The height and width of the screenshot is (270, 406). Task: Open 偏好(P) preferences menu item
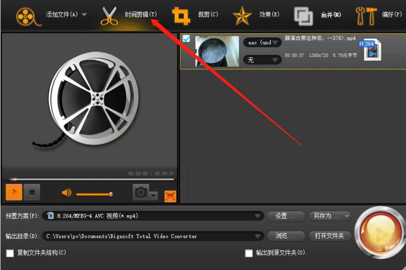pos(392,14)
